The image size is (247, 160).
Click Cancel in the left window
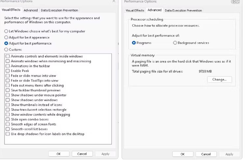pos(82,154)
